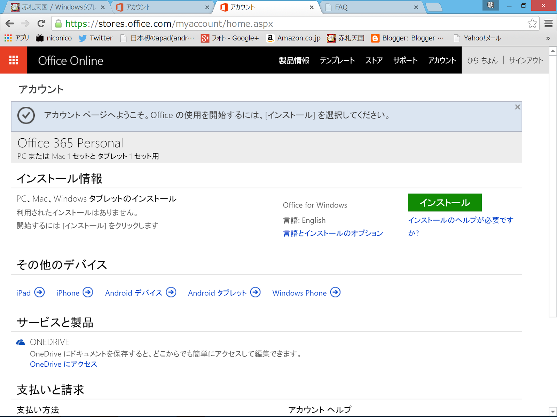Click the Office 365 Personal heading
Image resolution: width=557 pixels, height=417 pixels.
[70, 143]
